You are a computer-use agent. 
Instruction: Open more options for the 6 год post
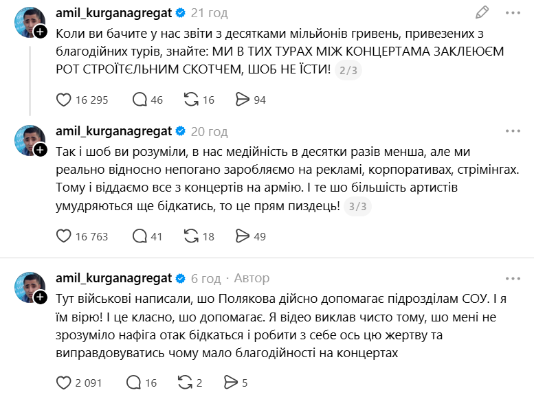point(513,278)
